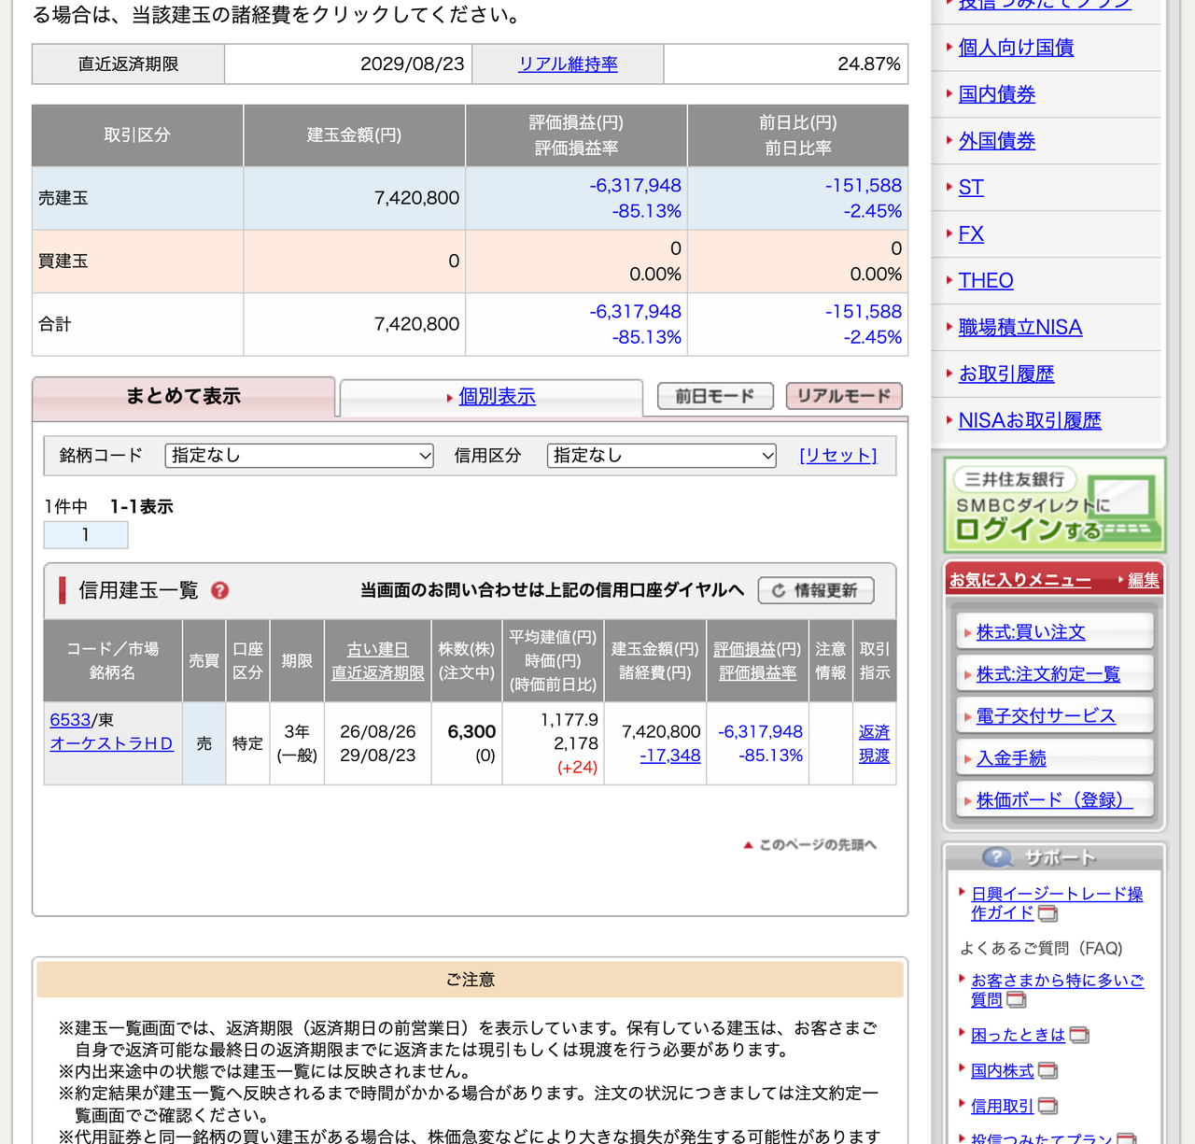The width and height of the screenshot is (1195, 1144).
Task: Open 株価ボード(登録) favorite
Action: point(1054,800)
